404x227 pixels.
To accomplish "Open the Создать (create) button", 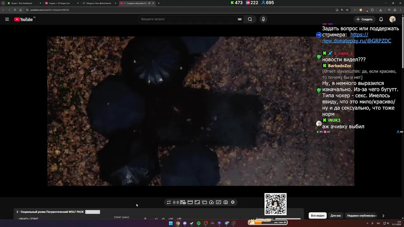I will (x=364, y=19).
